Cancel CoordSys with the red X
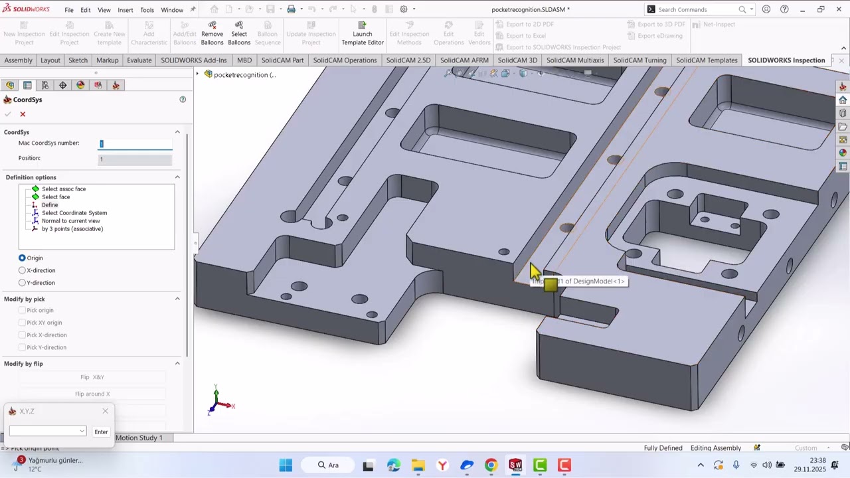The image size is (850, 478). point(23,114)
